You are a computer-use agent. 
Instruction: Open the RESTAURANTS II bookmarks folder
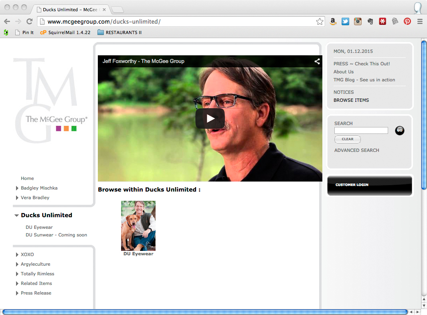[x=119, y=32]
